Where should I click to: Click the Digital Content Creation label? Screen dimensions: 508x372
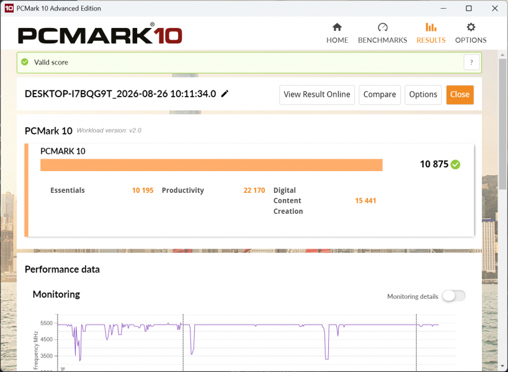point(288,201)
